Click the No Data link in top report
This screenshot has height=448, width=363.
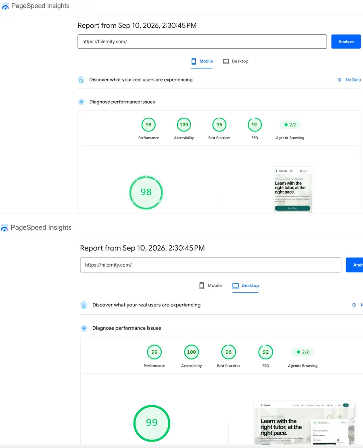point(353,80)
